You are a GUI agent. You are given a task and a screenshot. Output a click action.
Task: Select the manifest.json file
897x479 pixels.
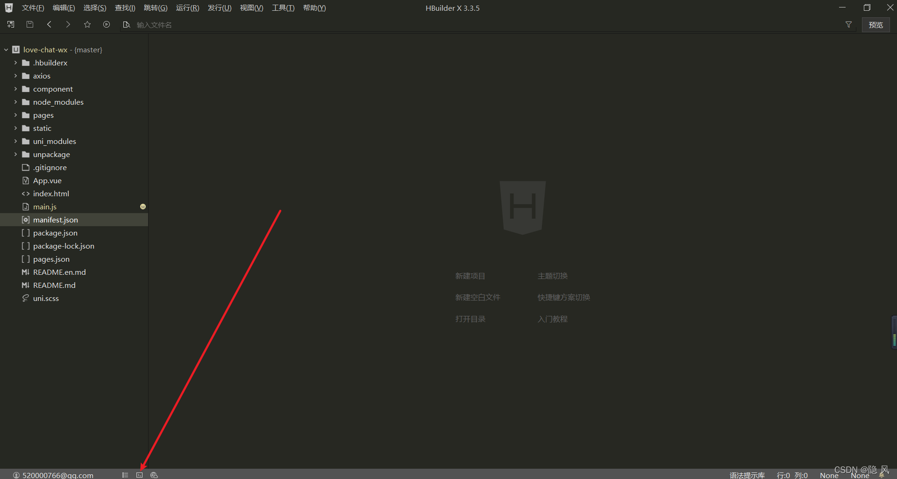coord(74,220)
